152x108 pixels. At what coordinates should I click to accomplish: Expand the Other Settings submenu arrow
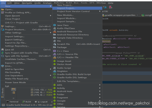(51, 33)
